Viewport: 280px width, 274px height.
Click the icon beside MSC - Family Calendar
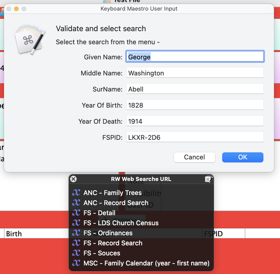[x=76, y=263]
